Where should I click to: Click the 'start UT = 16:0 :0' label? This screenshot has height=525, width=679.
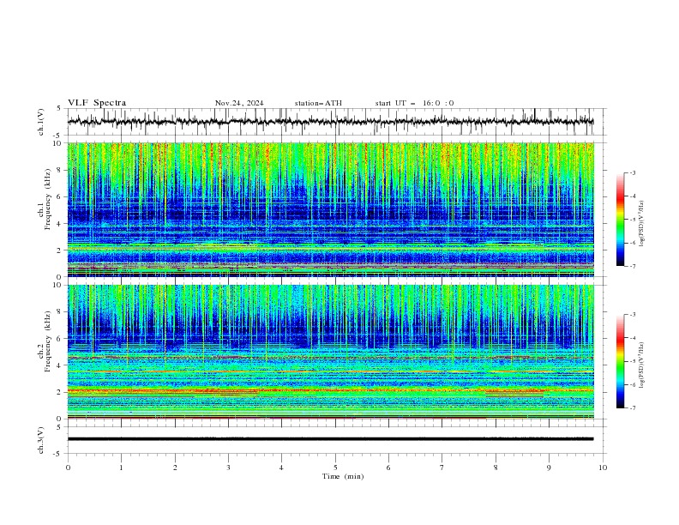coord(414,103)
